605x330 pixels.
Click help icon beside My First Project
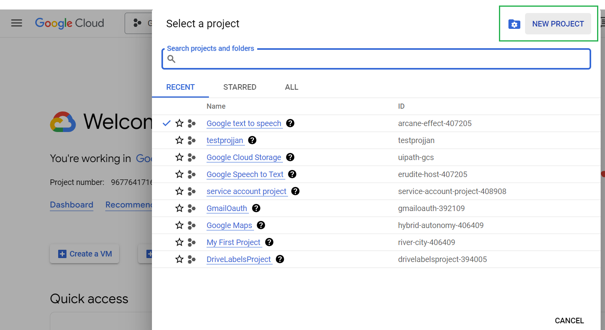tap(269, 242)
